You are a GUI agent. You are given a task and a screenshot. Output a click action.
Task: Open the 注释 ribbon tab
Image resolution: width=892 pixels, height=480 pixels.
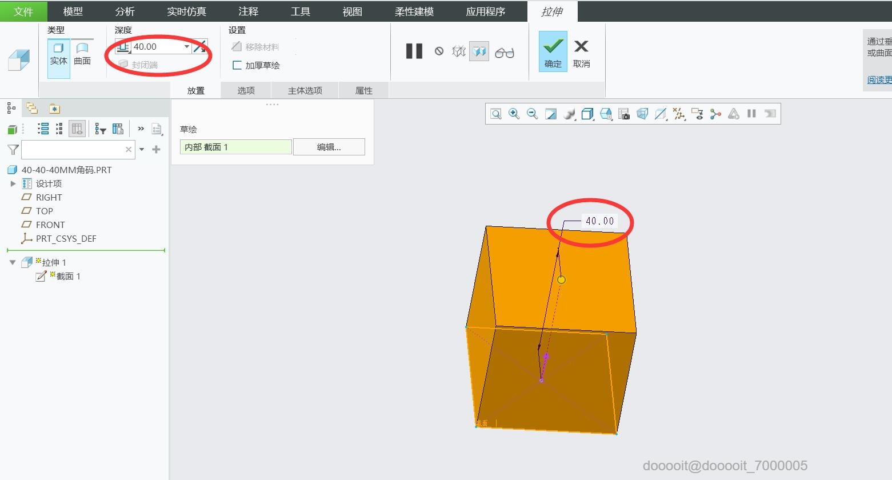[x=249, y=11]
